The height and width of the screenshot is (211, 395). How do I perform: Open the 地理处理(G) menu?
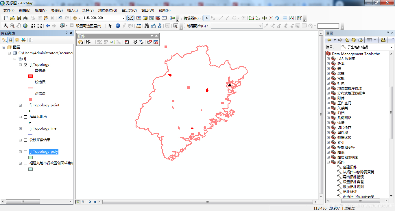click(x=108, y=10)
